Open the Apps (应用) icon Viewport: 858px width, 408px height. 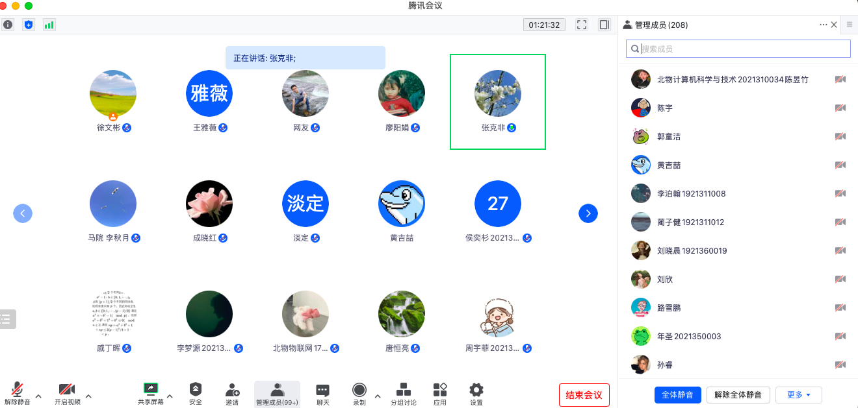click(440, 393)
